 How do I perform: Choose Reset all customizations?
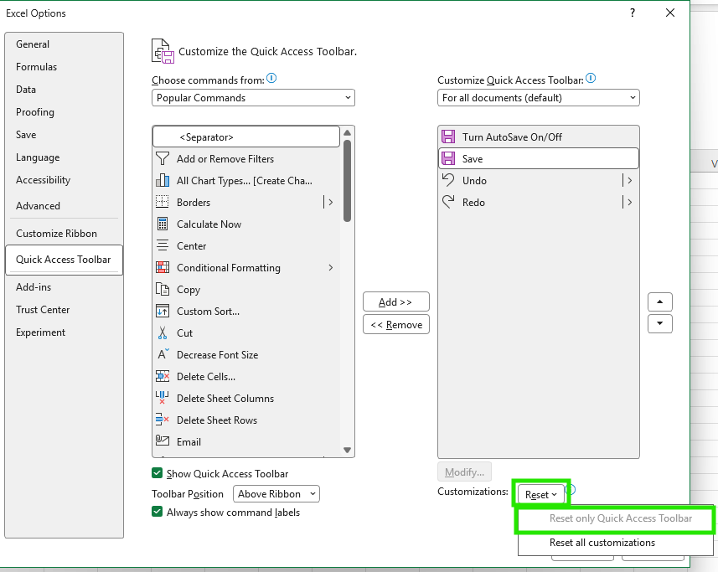point(616,543)
